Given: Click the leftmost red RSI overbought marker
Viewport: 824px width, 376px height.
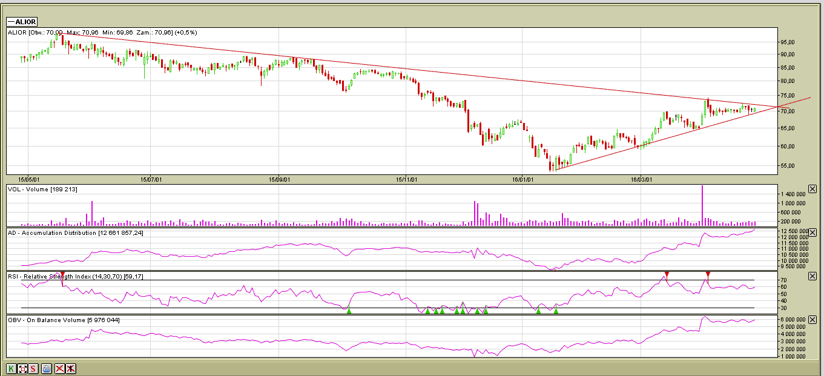Looking at the screenshot, I should click(62, 275).
